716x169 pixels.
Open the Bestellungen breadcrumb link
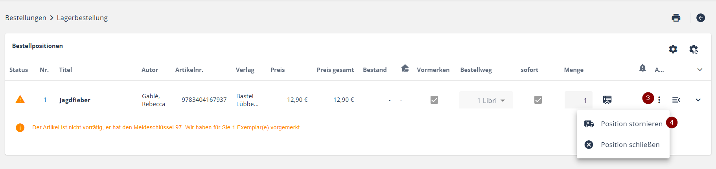click(26, 18)
